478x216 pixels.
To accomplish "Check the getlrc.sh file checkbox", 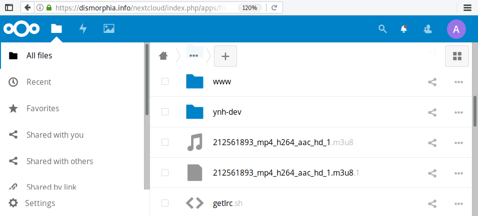I will coord(165,203).
